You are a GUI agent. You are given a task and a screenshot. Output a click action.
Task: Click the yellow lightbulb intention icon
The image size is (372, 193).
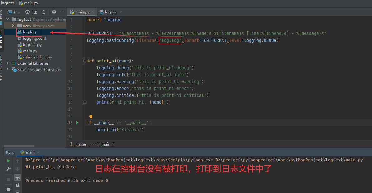tap(91, 116)
